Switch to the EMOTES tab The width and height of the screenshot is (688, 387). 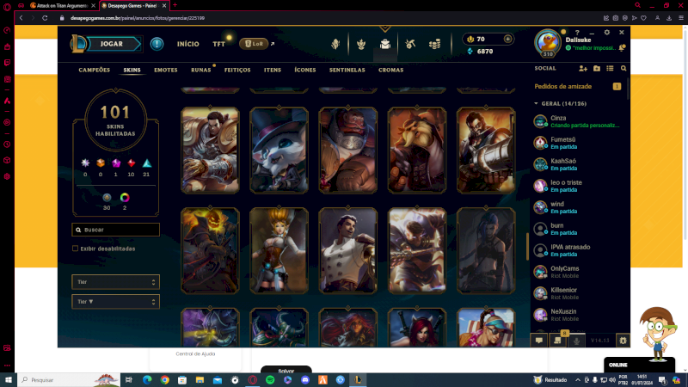click(x=166, y=70)
